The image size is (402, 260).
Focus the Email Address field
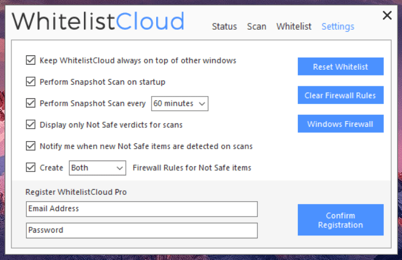click(x=142, y=209)
